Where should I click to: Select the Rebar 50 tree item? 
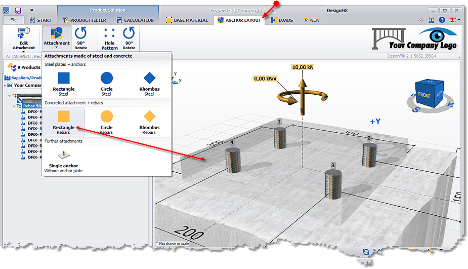[x=32, y=106]
